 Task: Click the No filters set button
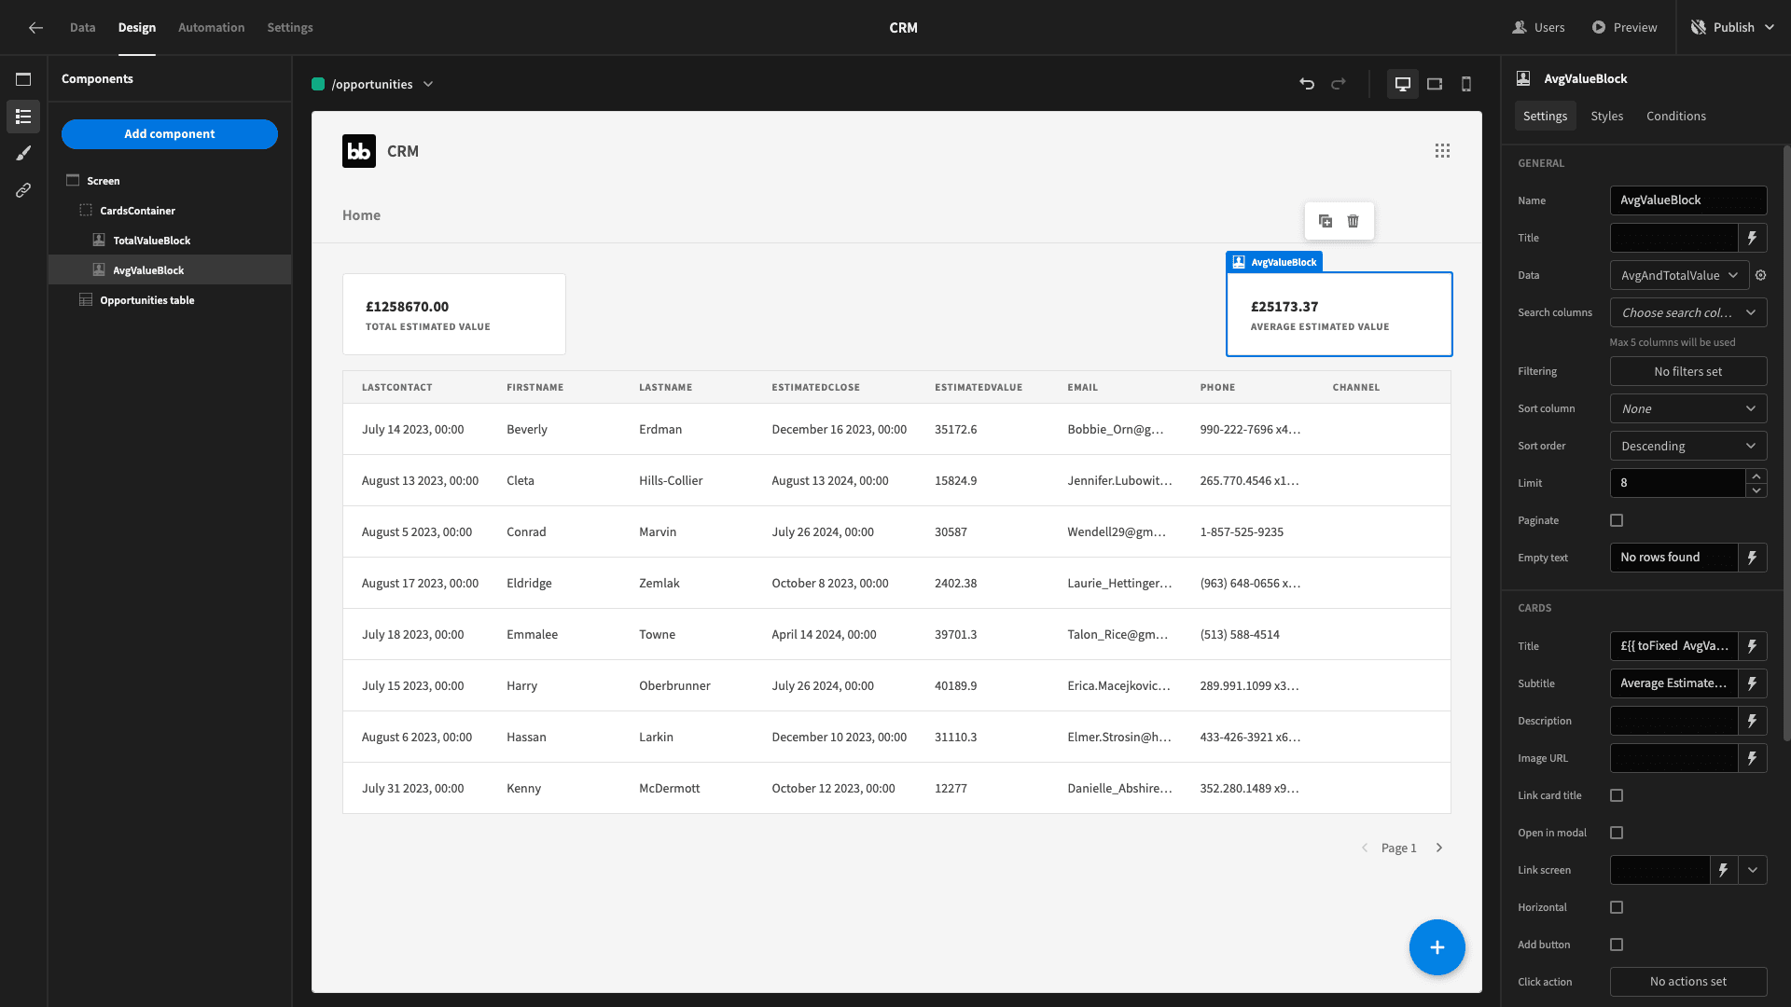click(1688, 371)
